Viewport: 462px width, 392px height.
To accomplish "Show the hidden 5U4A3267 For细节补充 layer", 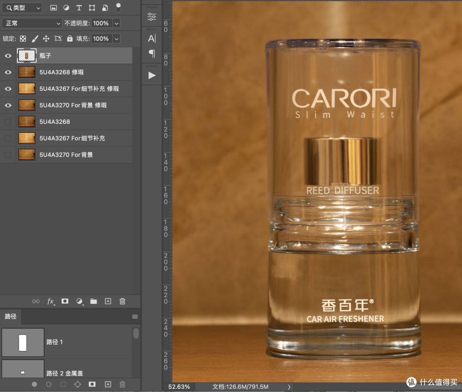I will point(8,138).
